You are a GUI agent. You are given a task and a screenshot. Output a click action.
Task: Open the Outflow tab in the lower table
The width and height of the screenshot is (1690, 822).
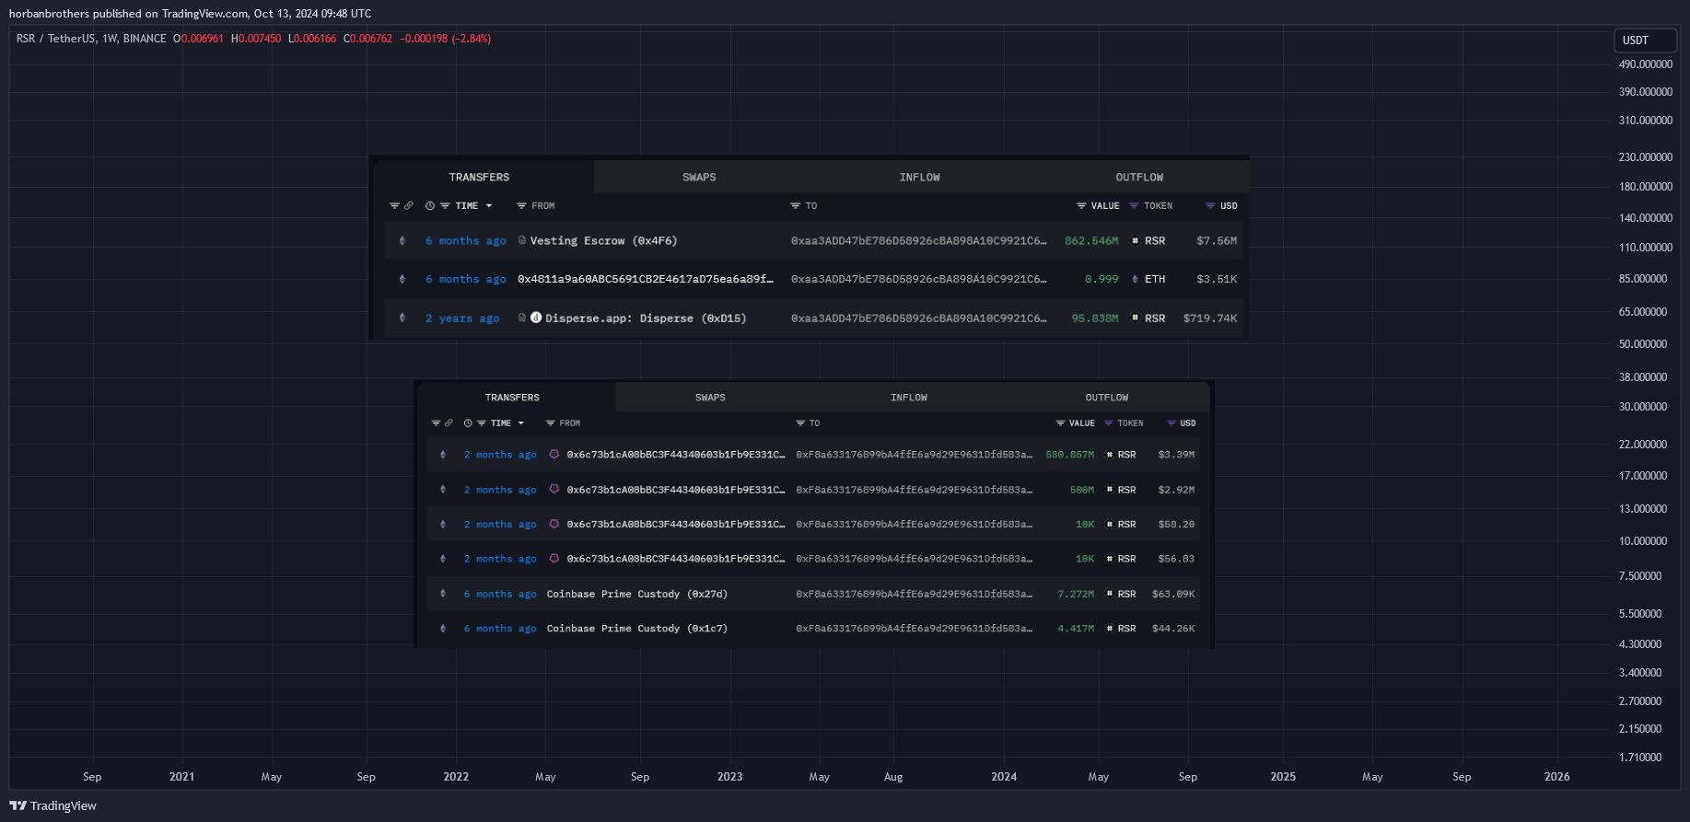1106,398
